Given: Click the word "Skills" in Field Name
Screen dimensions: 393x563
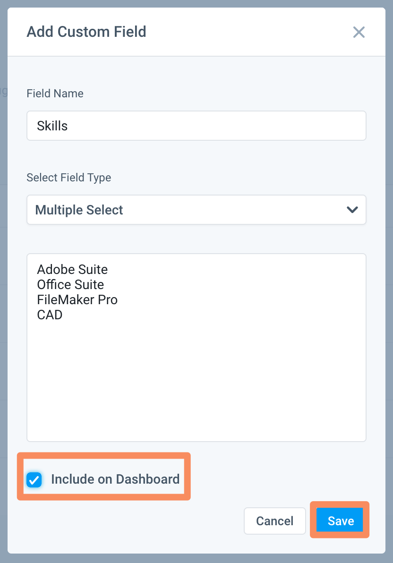Looking at the screenshot, I should (x=52, y=126).
